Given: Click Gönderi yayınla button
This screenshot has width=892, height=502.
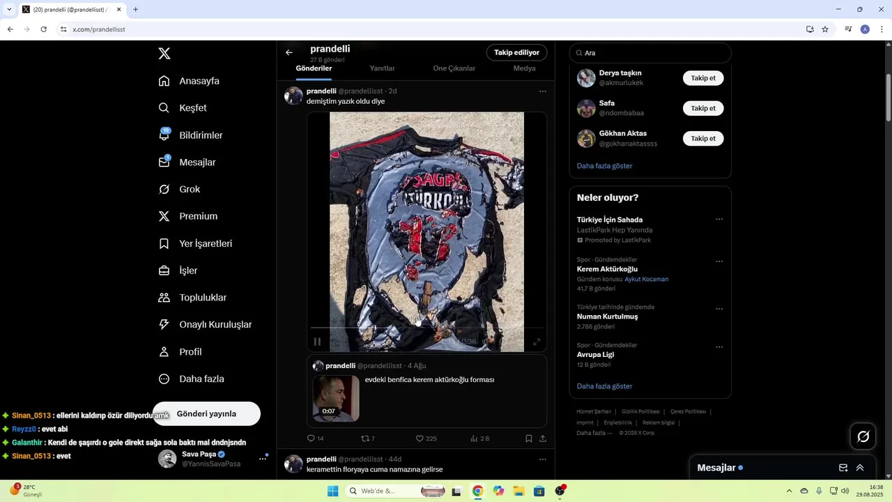Looking at the screenshot, I should click(x=206, y=413).
